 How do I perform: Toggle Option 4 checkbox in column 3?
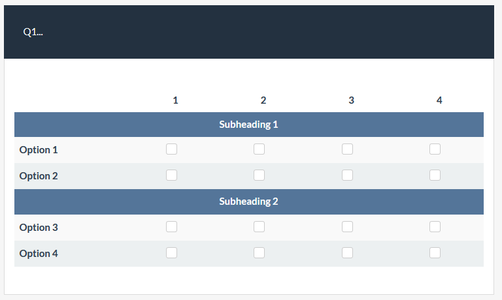tap(347, 252)
